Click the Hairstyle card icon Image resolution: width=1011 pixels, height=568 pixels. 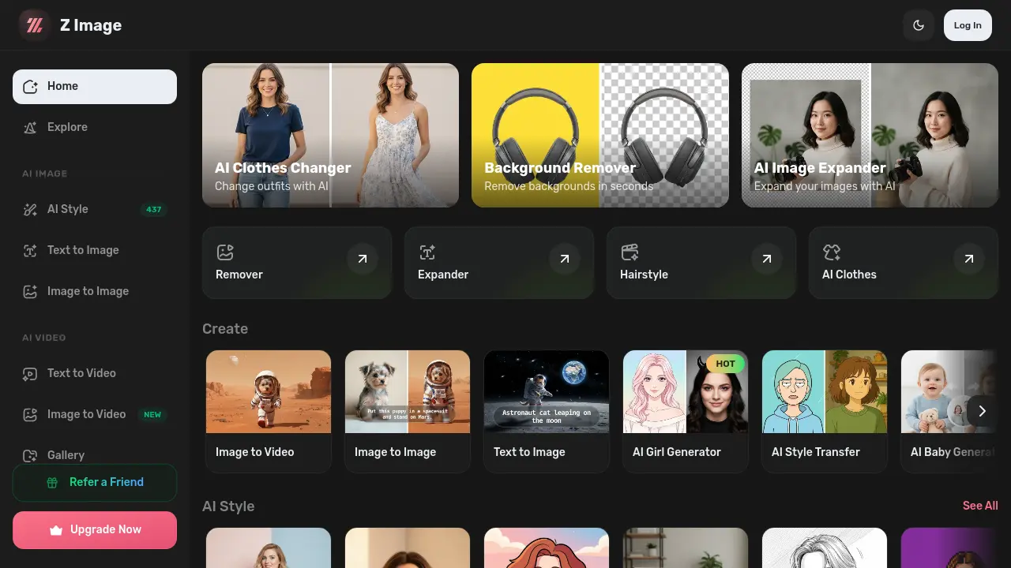630,252
